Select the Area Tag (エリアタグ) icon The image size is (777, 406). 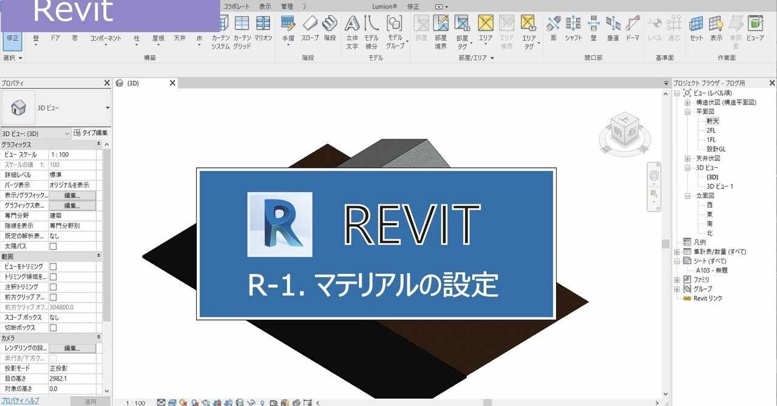(529, 23)
